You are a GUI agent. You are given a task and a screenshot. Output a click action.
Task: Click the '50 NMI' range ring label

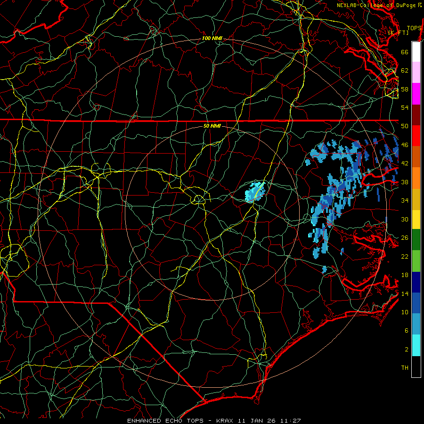click(212, 126)
